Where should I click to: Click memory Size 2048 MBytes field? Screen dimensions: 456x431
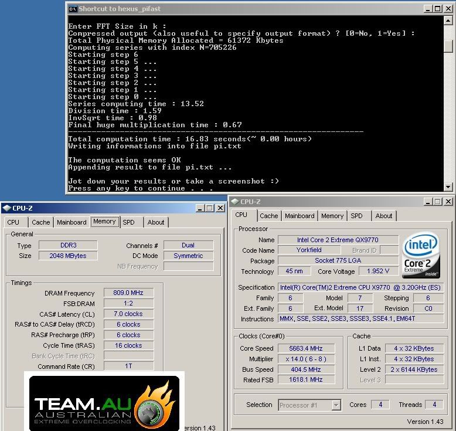[x=68, y=256]
